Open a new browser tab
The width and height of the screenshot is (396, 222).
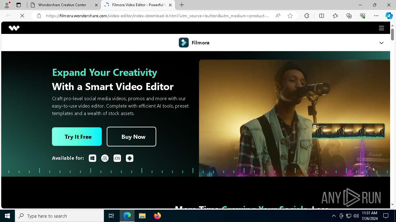tap(182, 5)
